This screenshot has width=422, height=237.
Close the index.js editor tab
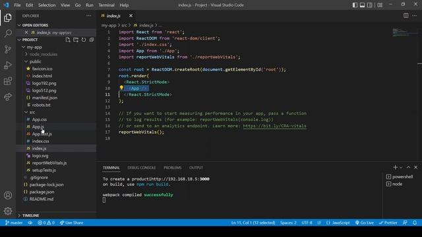coord(131,16)
